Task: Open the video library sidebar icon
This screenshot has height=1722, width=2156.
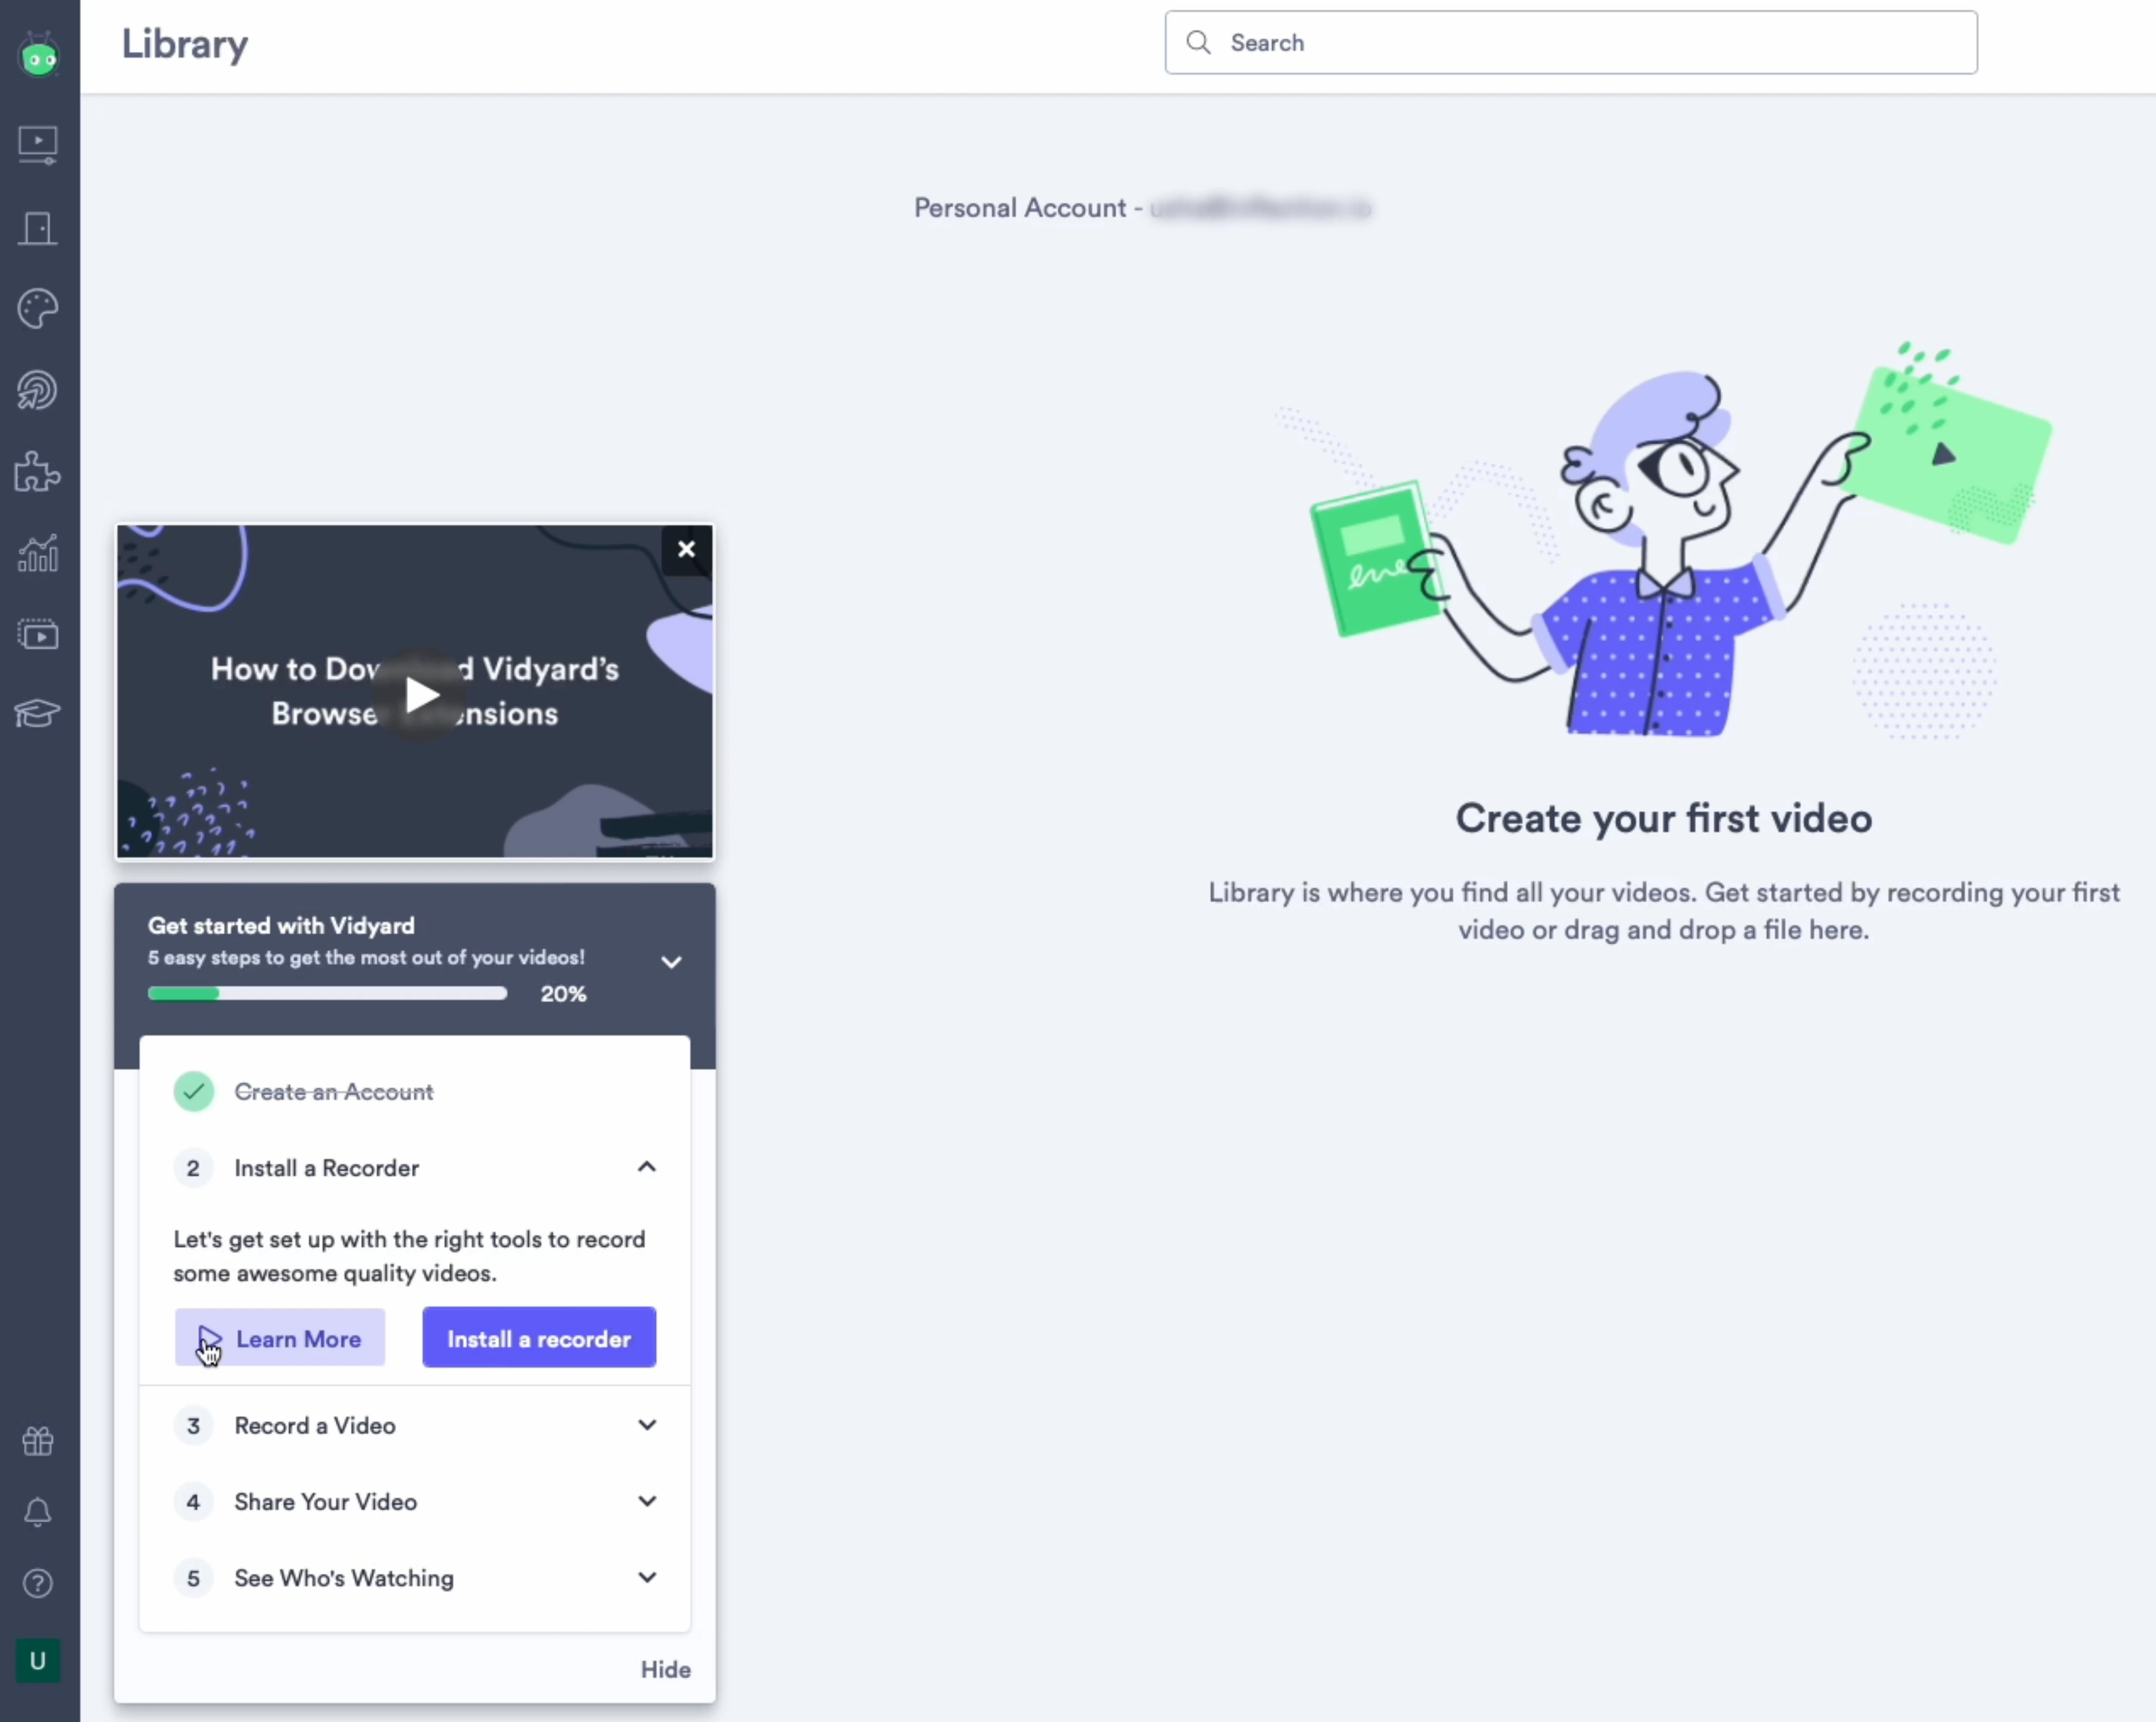Action: (x=38, y=145)
